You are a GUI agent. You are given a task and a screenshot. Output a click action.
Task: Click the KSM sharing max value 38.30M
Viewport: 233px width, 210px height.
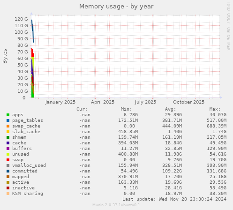[x=218, y=194]
